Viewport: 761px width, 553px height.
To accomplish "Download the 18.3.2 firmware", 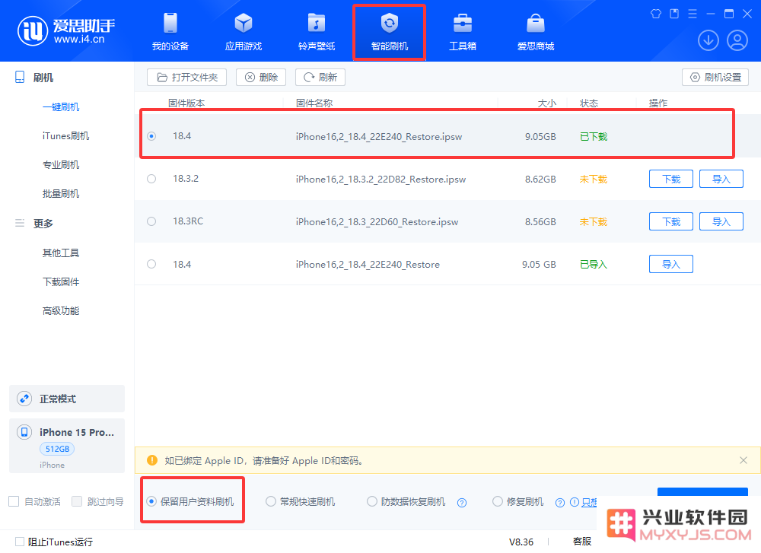I will point(670,179).
